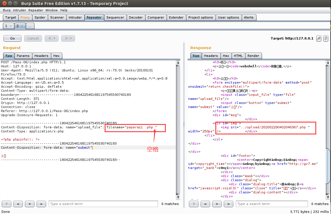Image resolution: width=331 pixels, height=214 pixels.
Task: Click the request search term input field
Action: click(x=103, y=204)
